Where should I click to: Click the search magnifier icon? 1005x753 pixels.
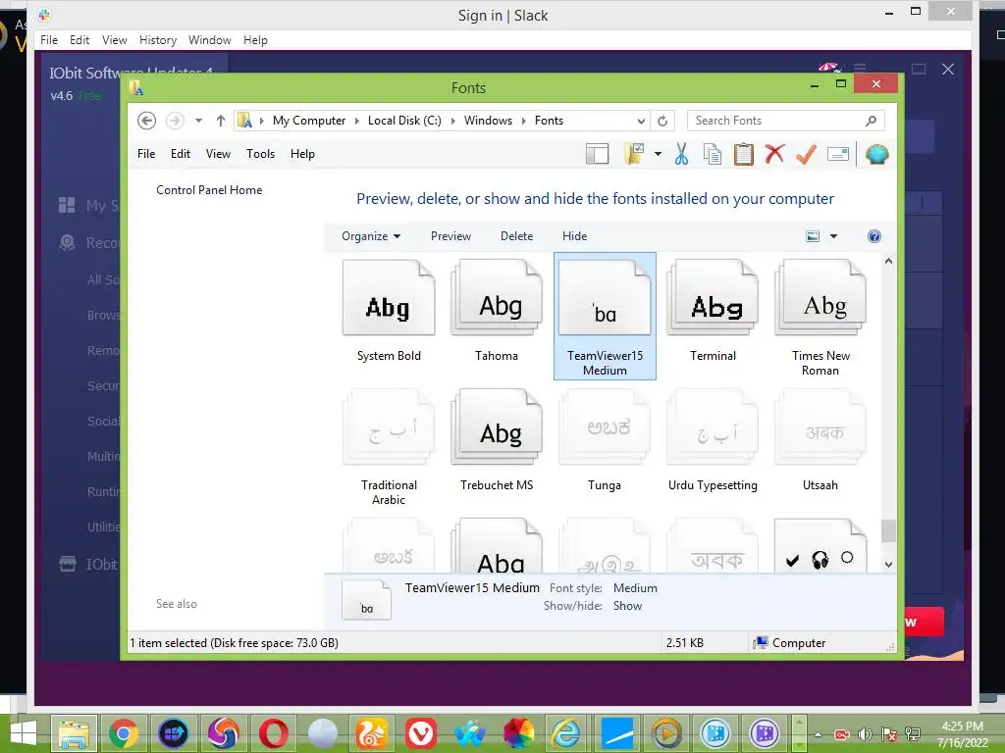pyautogui.click(x=872, y=121)
